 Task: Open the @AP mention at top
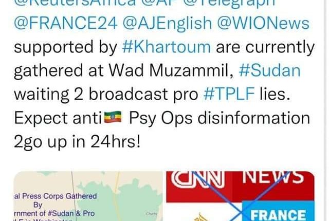tap(160, 4)
